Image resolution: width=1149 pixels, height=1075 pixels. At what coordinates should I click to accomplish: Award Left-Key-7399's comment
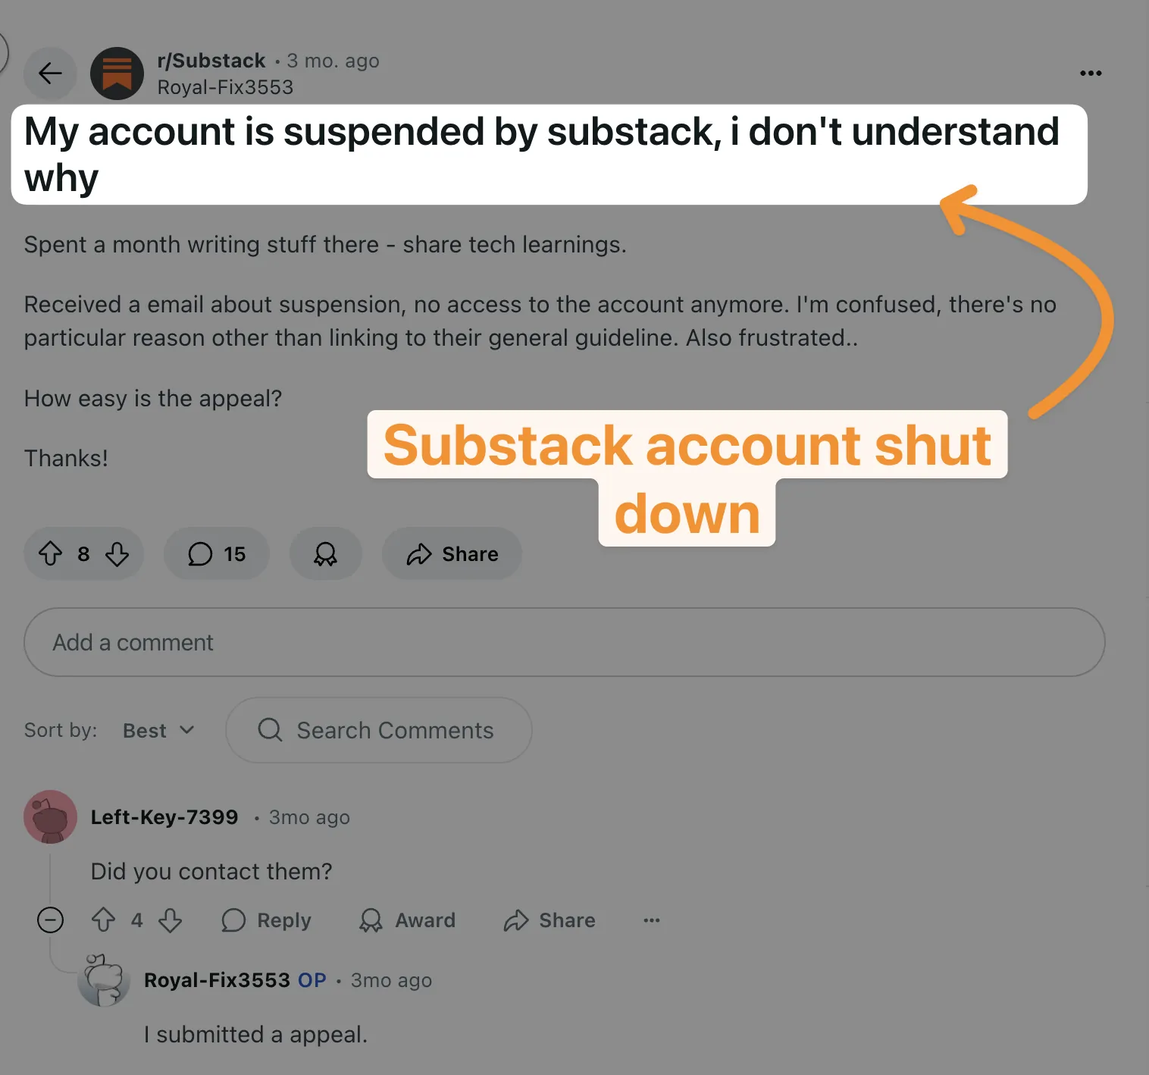pos(407,920)
